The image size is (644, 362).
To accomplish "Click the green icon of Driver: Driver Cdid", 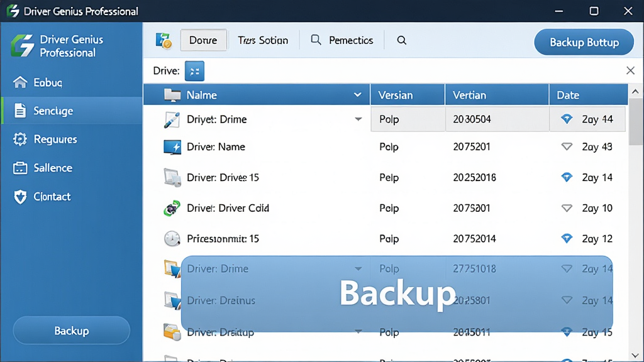I will [172, 208].
